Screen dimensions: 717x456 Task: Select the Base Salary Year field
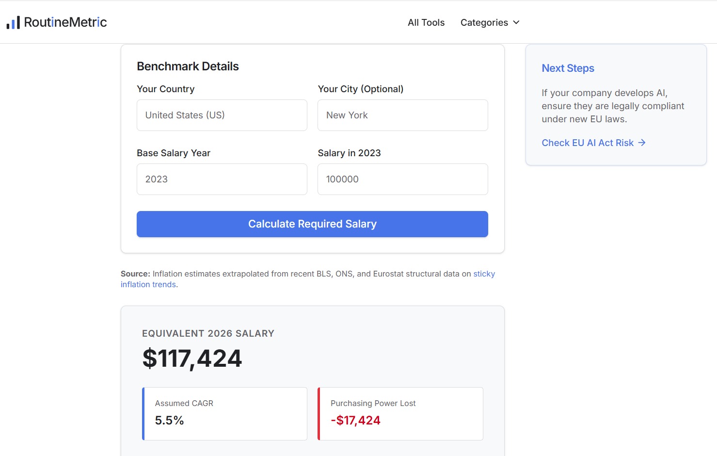[222, 179]
